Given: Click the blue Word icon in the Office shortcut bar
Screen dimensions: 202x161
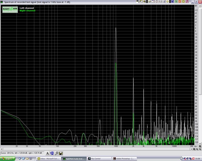Looking at the screenshot, I should point(172,1).
